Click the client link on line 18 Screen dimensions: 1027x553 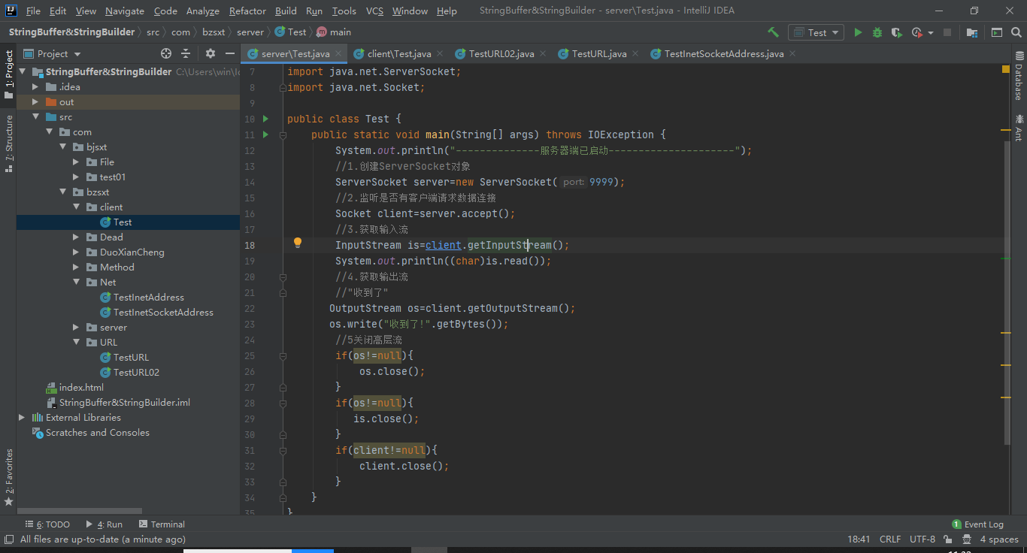(x=444, y=245)
